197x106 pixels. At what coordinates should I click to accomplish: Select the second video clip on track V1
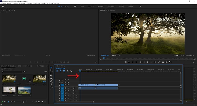pyautogui.click(x=106, y=85)
